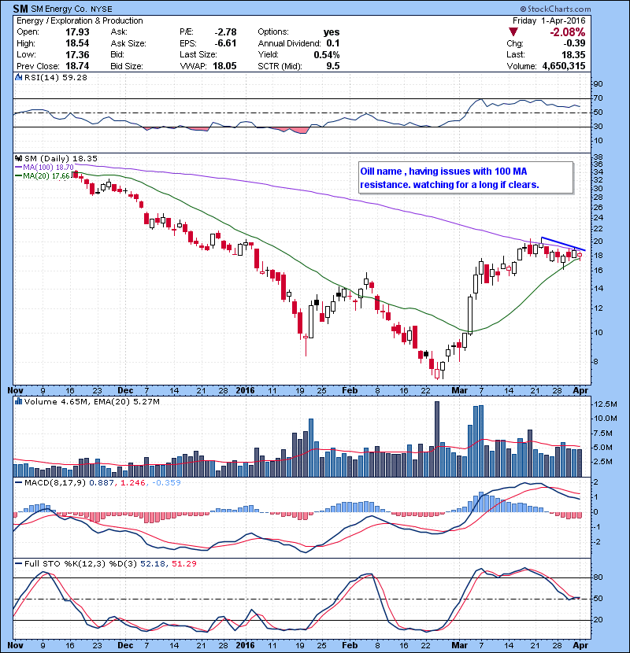This screenshot has height=653, width=630.
Task: Click the MACD legend line marker
Action: [19, 483]
